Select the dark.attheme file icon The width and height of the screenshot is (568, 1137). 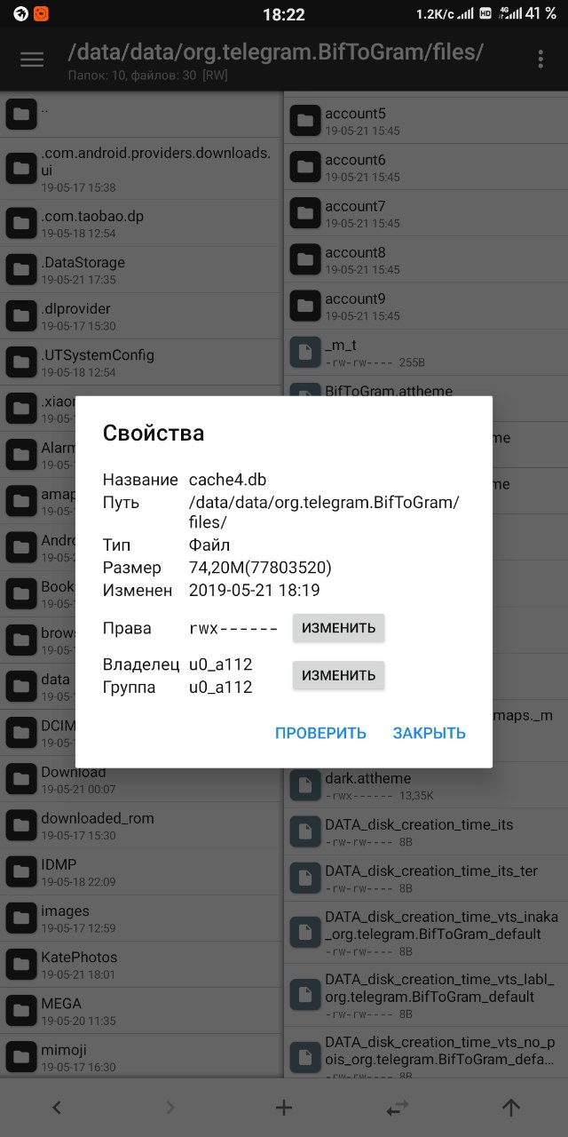pos(305,784)
